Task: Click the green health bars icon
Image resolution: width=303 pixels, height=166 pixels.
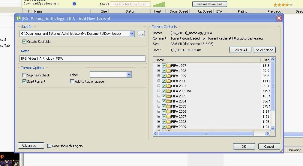Action: 159,4
